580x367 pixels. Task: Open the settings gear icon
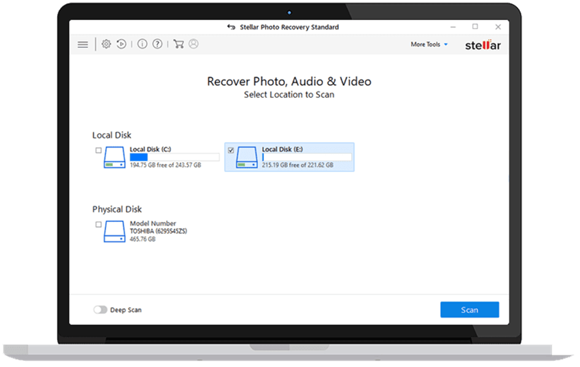pyautogui.click(x=106, y=44)
